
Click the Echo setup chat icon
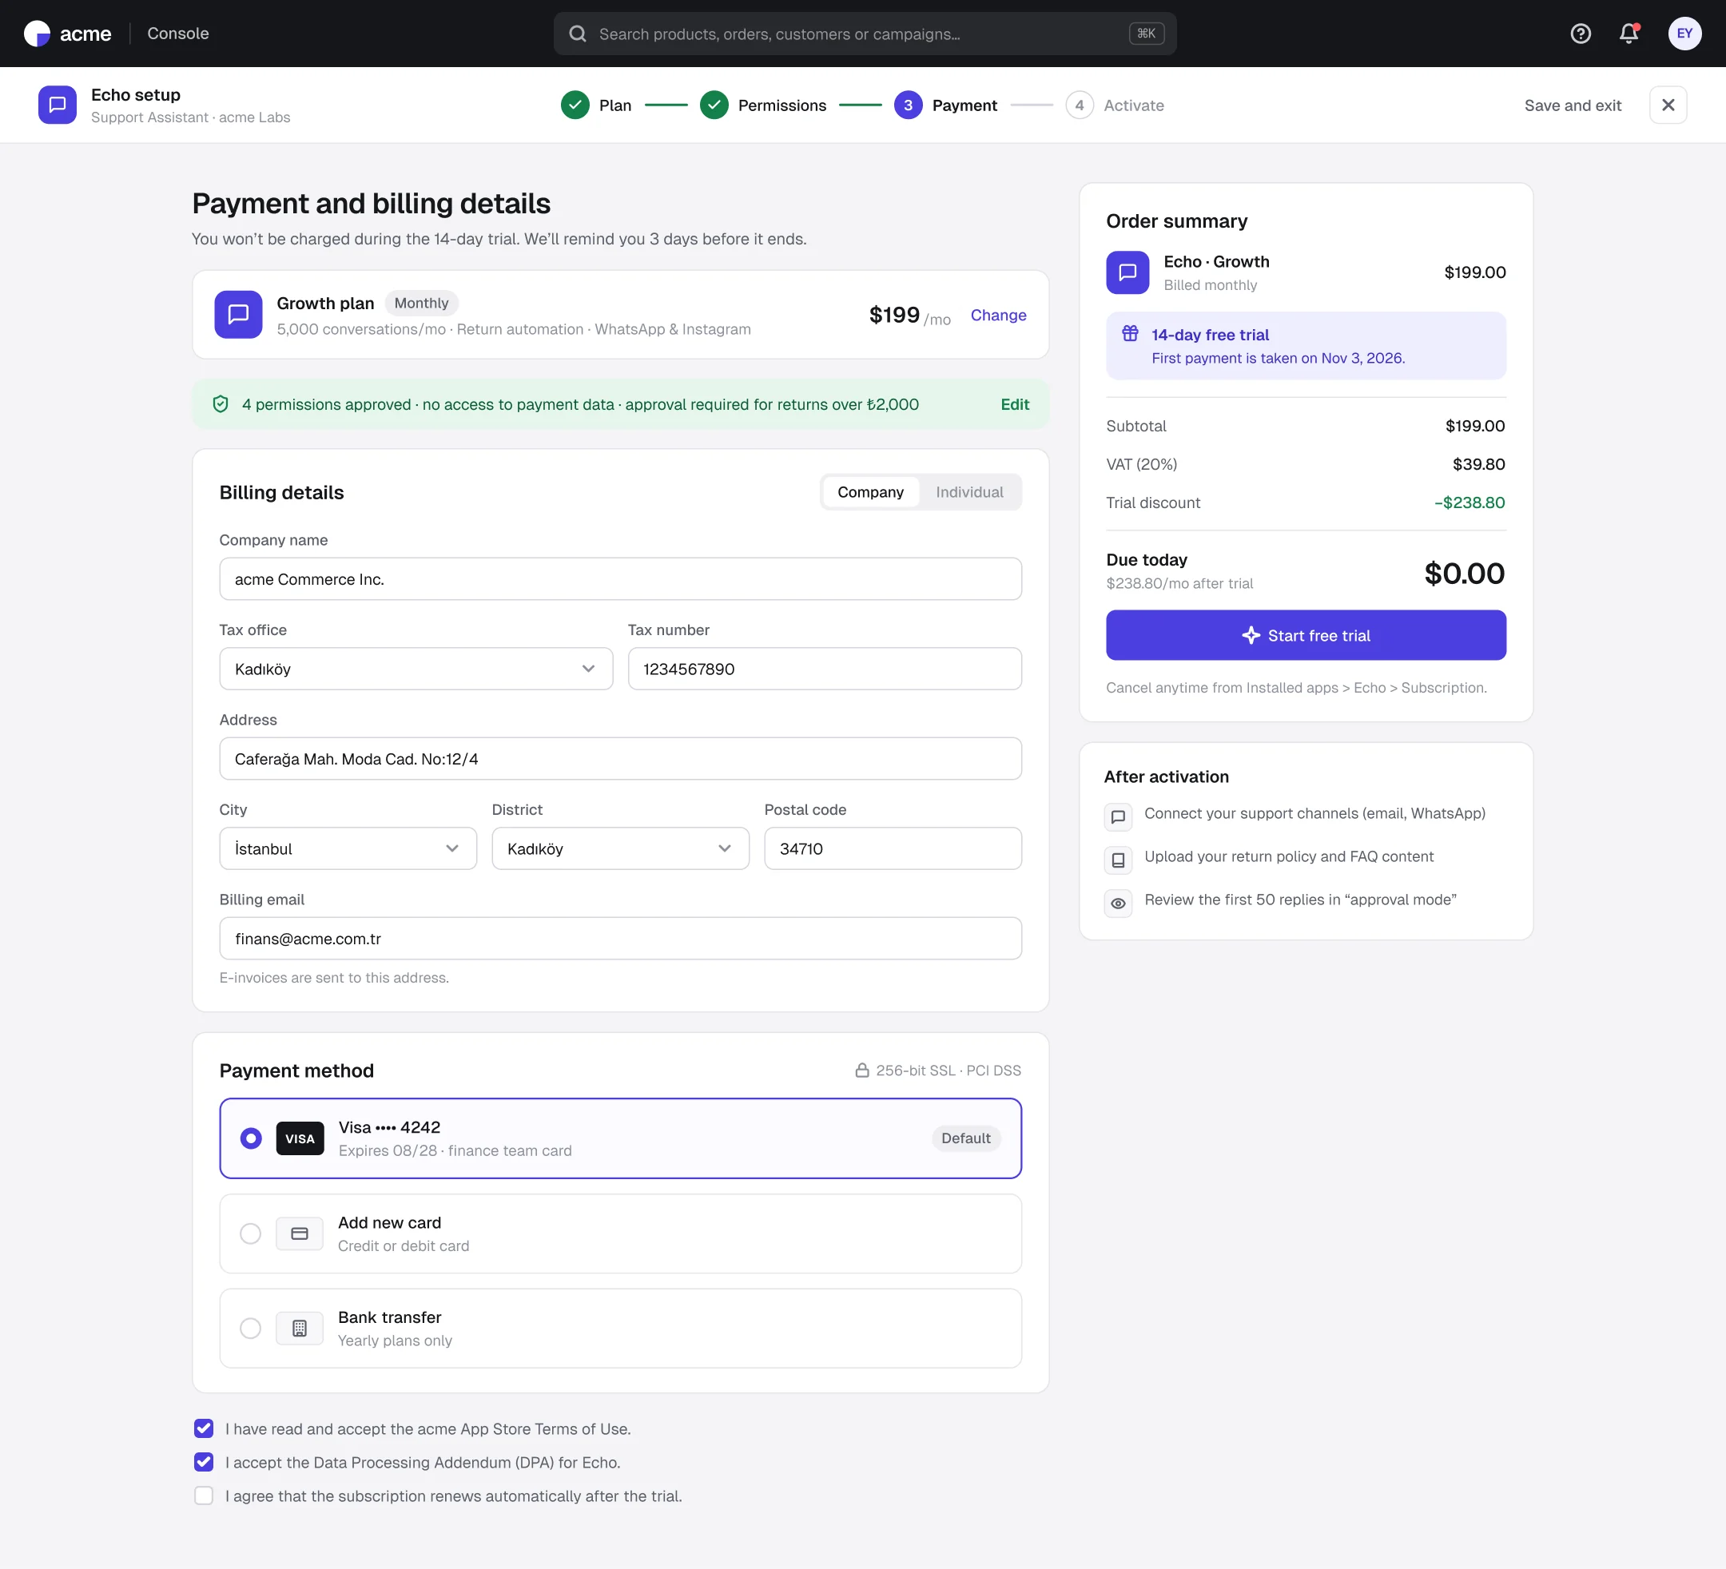click(58, 105)
